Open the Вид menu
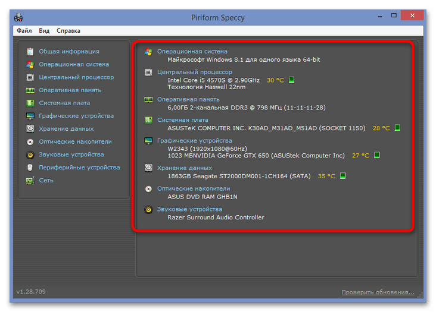436x312 pixels. point(44,30)
